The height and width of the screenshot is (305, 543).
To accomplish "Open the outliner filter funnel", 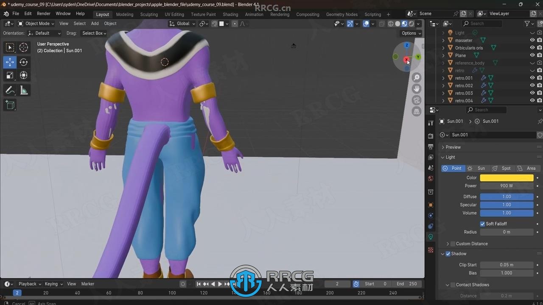I will click(527, 24).
